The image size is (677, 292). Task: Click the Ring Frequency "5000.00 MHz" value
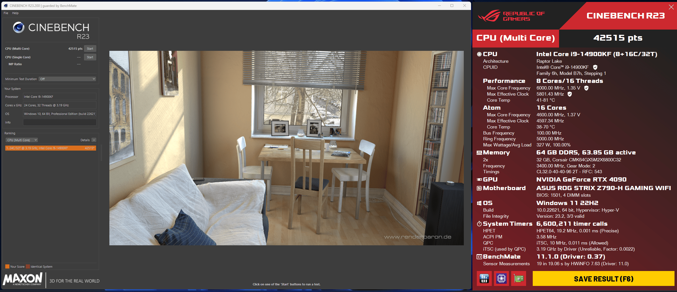(550, 139)
